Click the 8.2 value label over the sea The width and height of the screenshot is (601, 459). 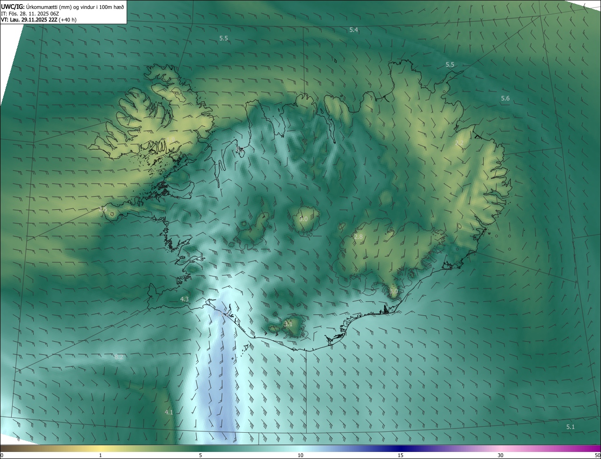(x=119, y=357)
